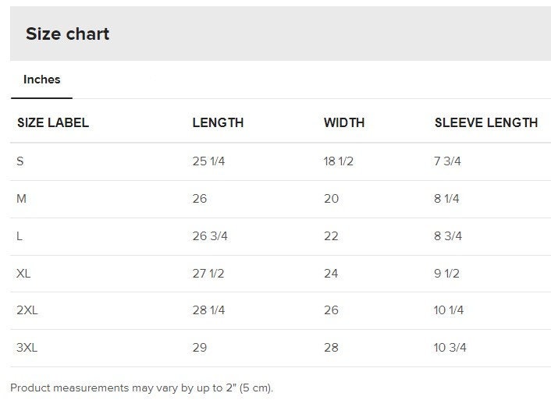
Task: Click the SIZE LABEL column header
Action: (53, 122)
